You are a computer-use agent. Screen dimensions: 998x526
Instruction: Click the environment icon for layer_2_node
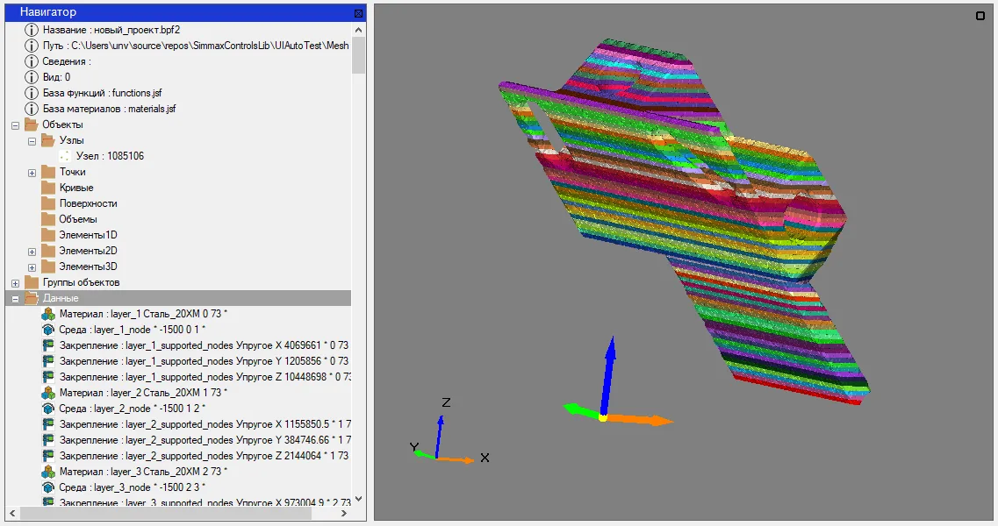[48, 409]
